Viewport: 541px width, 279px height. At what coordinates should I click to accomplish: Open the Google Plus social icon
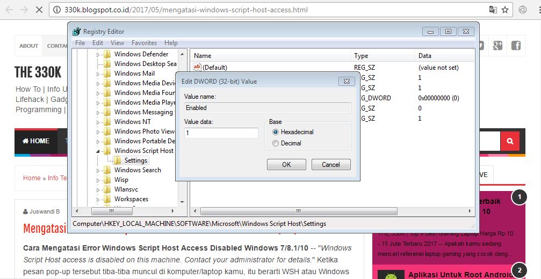tap(497, 45)
